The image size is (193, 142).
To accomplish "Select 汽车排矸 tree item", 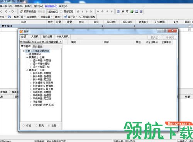I will point(37,102).
